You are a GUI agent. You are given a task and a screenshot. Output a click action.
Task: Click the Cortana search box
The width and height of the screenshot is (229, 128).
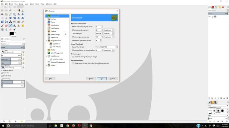[27, 126]
